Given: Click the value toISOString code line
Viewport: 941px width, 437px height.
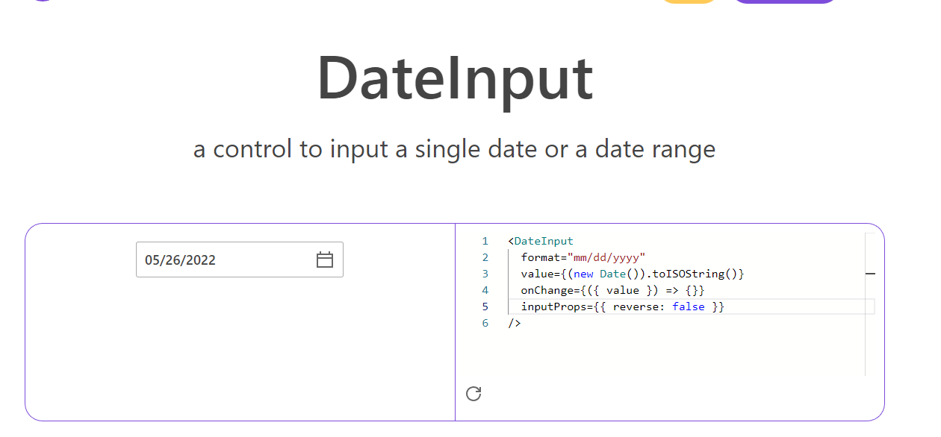Looking at the screenshot, I should coord(633,274).
